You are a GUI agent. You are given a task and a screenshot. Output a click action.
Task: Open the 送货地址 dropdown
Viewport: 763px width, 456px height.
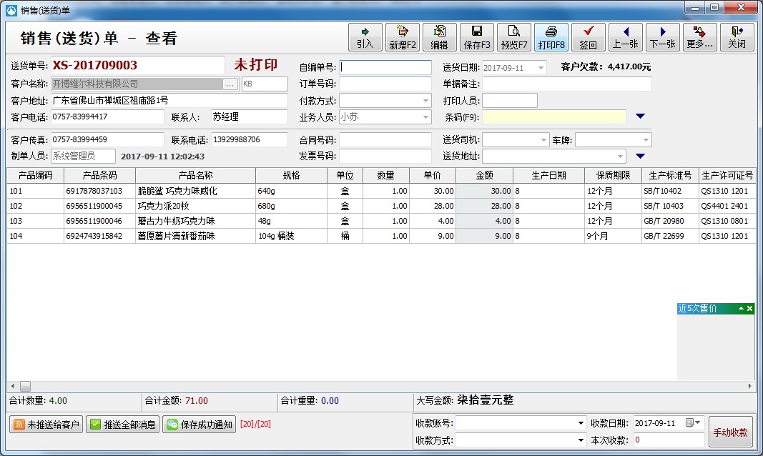point(620,156)
